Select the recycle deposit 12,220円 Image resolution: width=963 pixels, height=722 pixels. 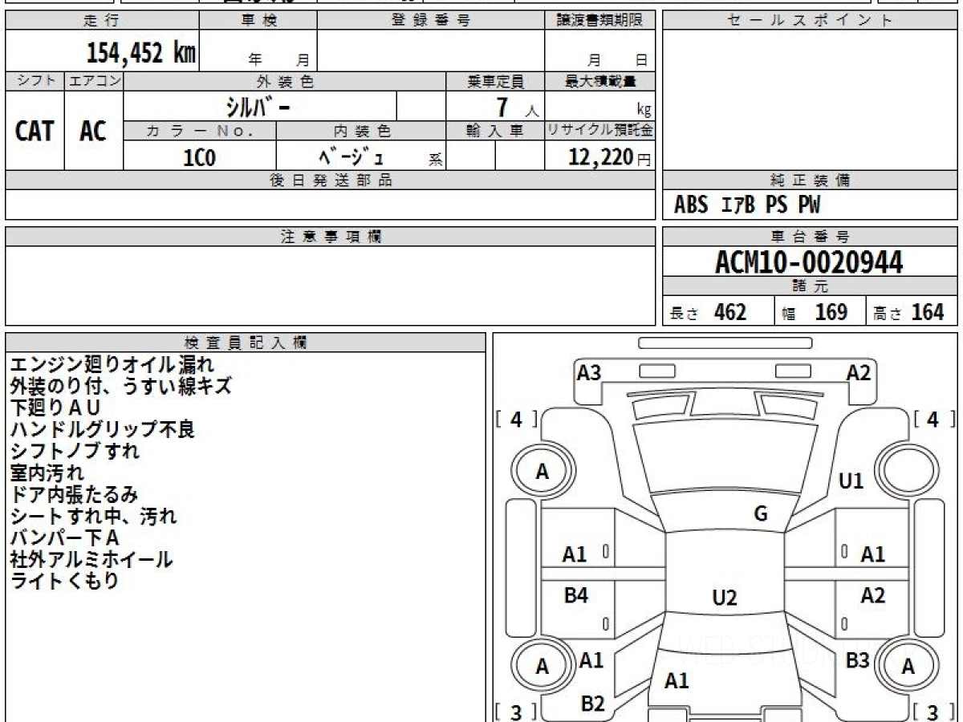(x=609, y=157)
